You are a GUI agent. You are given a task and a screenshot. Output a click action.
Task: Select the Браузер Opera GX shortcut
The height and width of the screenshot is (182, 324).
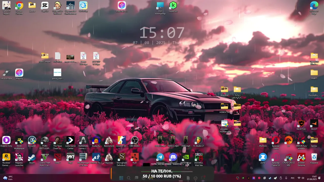click(276, 157)
